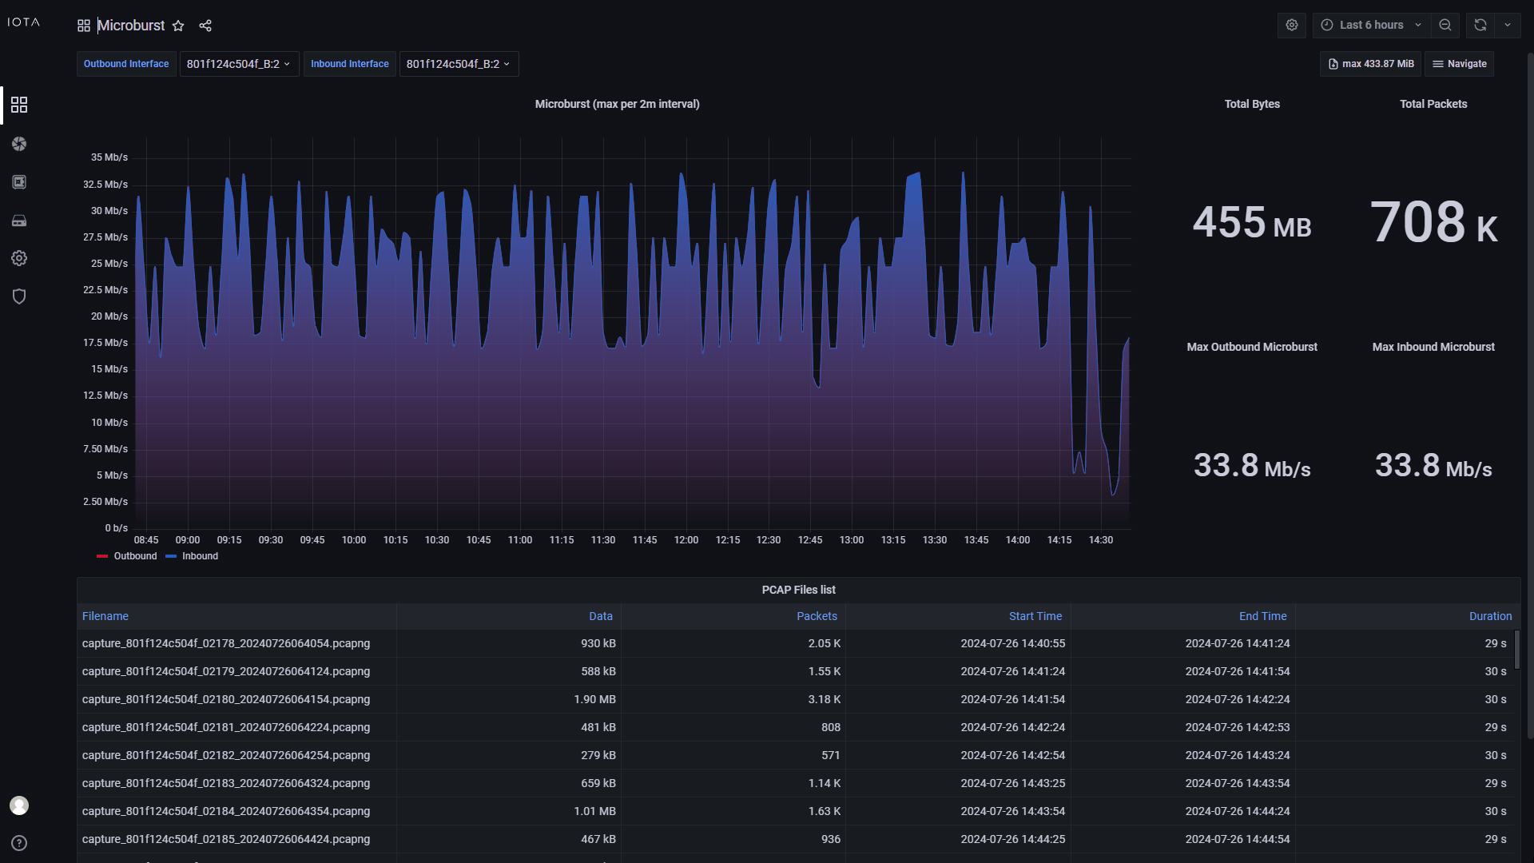
Task: Expand the auto-refresh interval chevron
Action: point(1508,25)
